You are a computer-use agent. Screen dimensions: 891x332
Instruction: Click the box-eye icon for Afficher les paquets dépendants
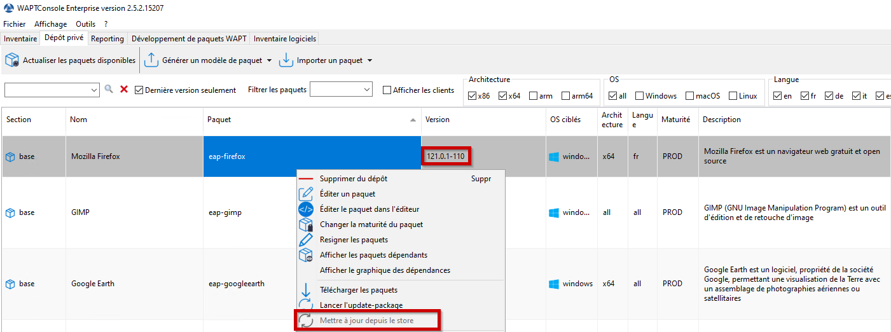[306, 255]
